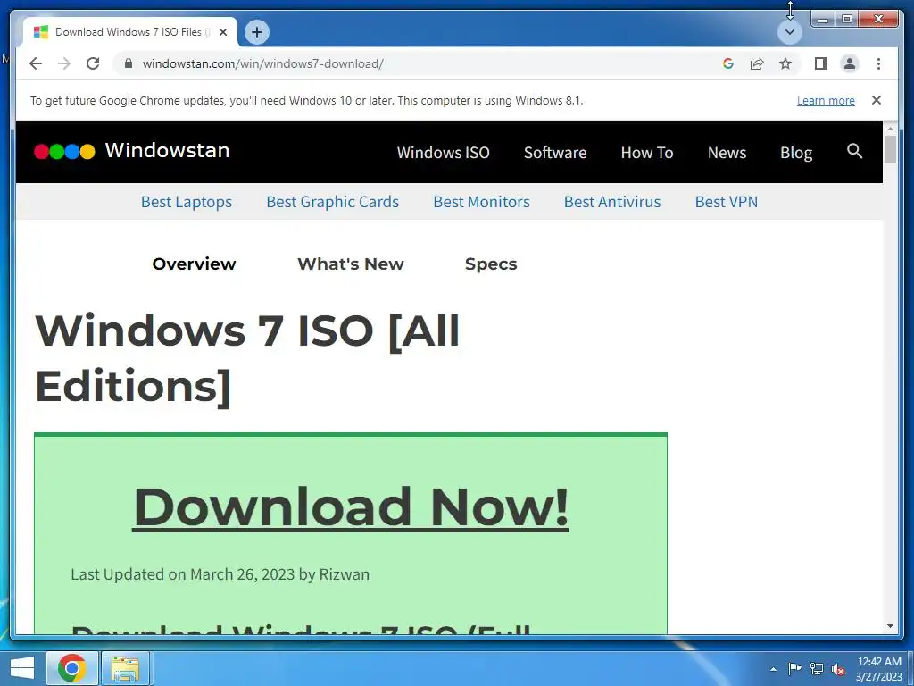Switch to the Overview tab
Screen dimensions: 914x686
[x=194, y=264]
